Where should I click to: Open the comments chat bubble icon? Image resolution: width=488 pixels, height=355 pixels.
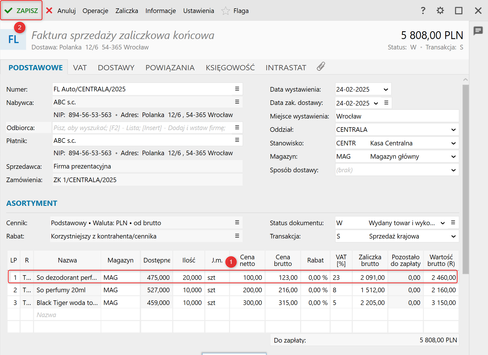478,30
